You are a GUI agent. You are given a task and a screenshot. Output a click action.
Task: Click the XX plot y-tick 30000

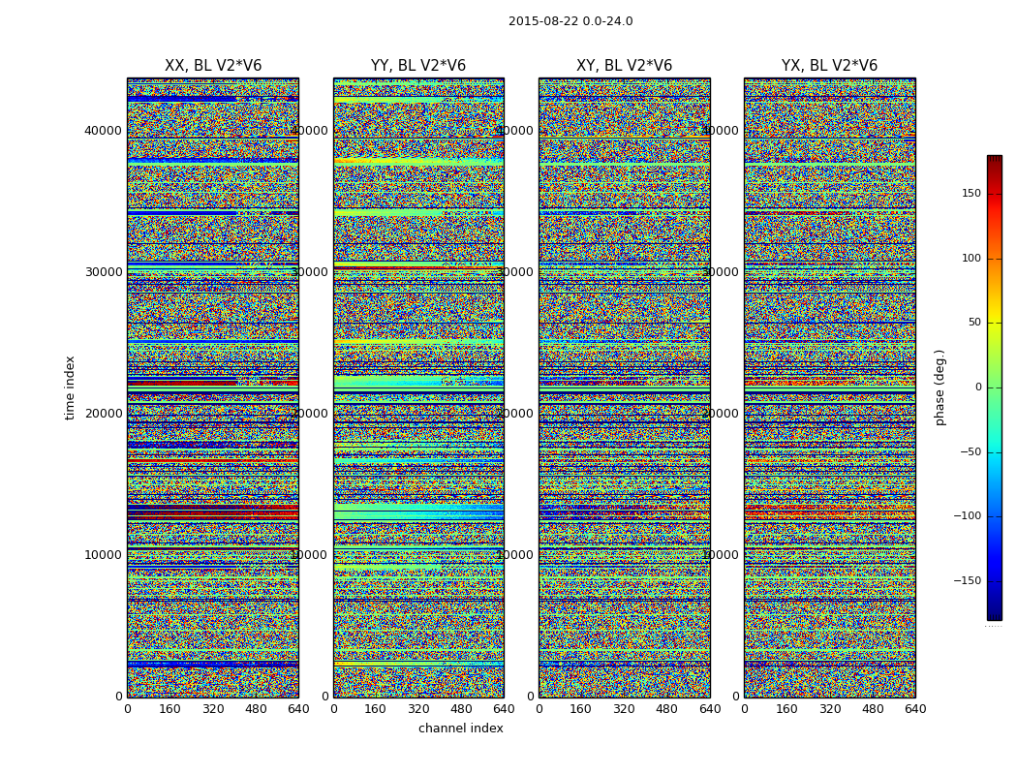(103, 272)
